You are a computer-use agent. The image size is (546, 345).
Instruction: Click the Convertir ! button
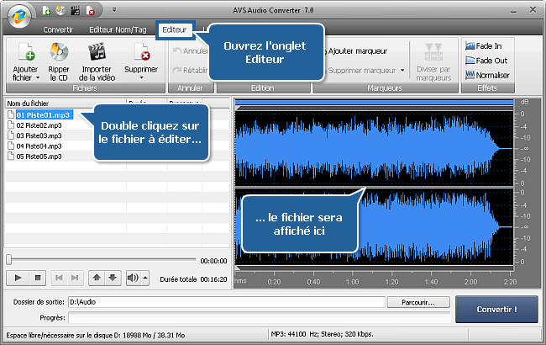pos(496,309)
